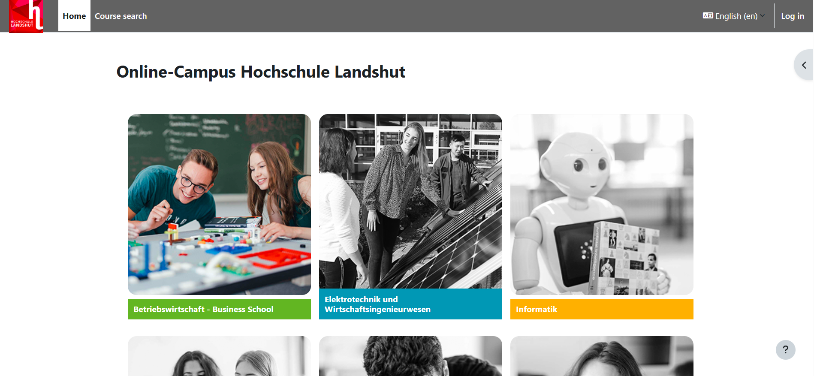Open the bottom-middle partially visible category image

(x=410, y=356)
